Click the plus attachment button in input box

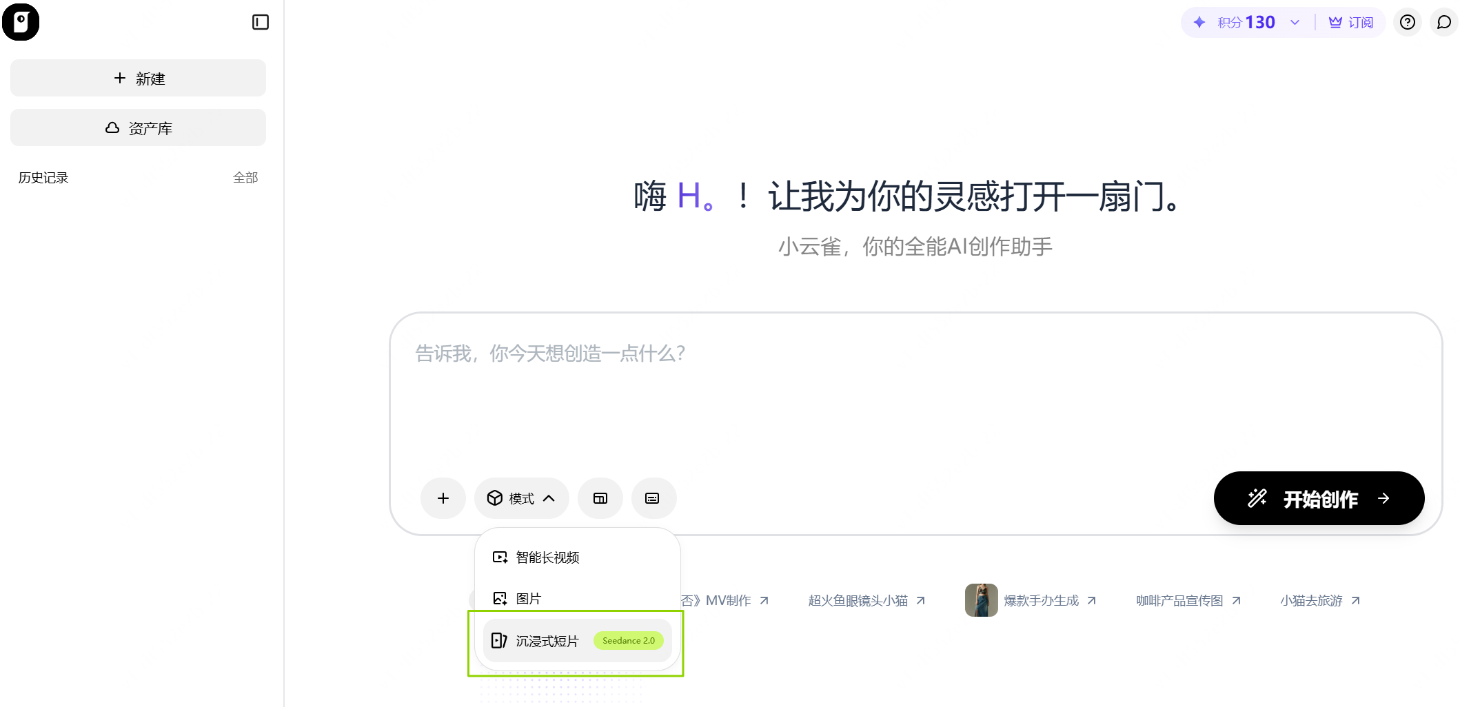[443, 498]
